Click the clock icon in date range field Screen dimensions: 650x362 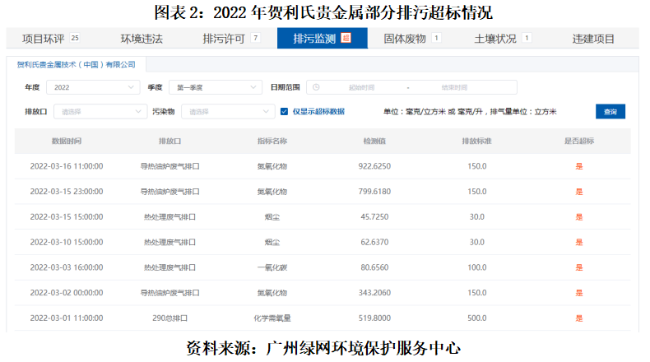click(x=314, y=87)
